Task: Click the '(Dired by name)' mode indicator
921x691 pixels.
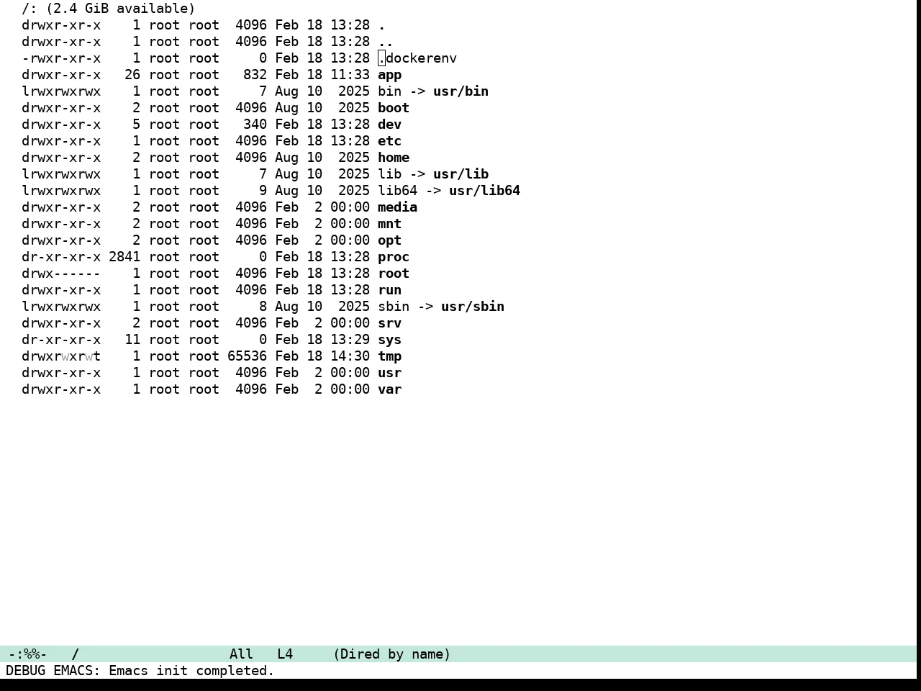Action: tap(391, 654)
